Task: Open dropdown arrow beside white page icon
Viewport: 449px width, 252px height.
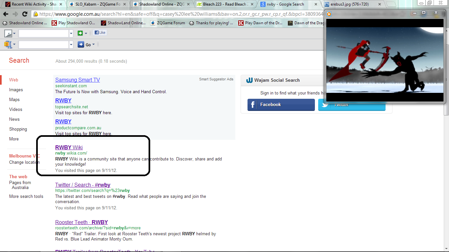Action: pyautogui.click(x=14, y=33)
